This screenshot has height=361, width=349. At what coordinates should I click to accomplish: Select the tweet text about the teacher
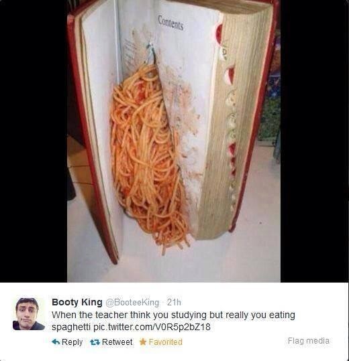(173, 321)
